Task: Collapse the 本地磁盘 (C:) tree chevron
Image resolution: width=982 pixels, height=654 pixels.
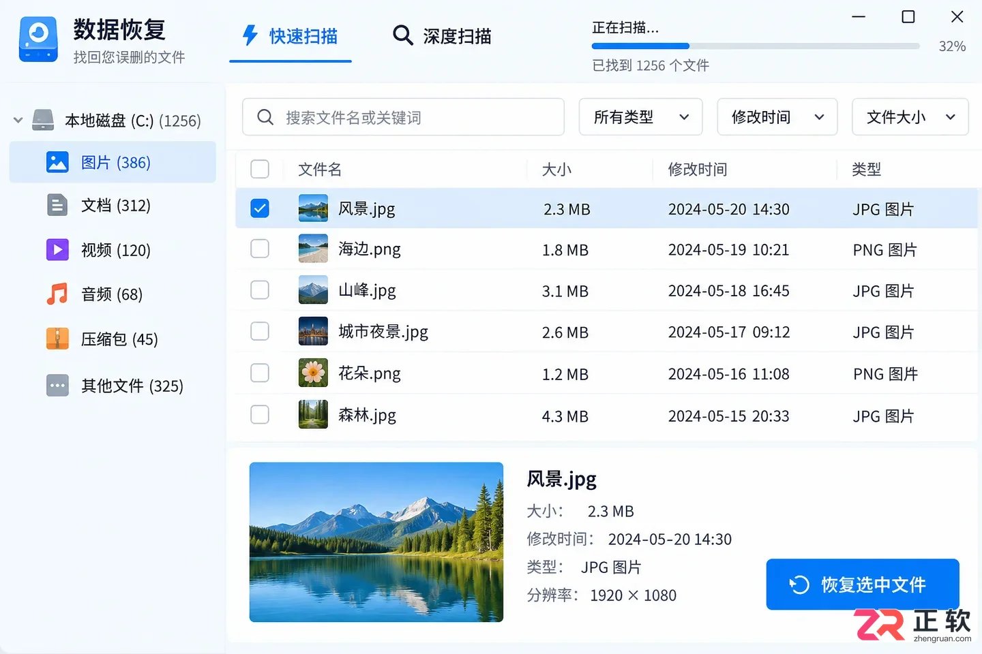Action: pyautogui.click(x=18, y=121)
